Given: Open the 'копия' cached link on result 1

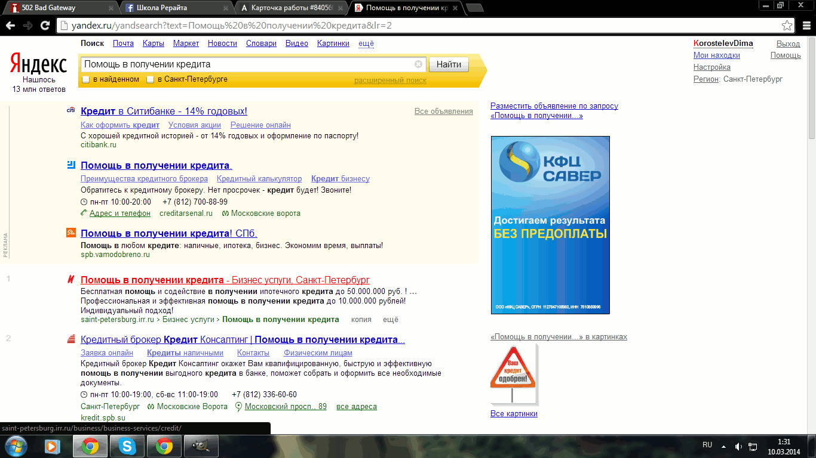Looking at the screenshot, I should click(361, 320).
